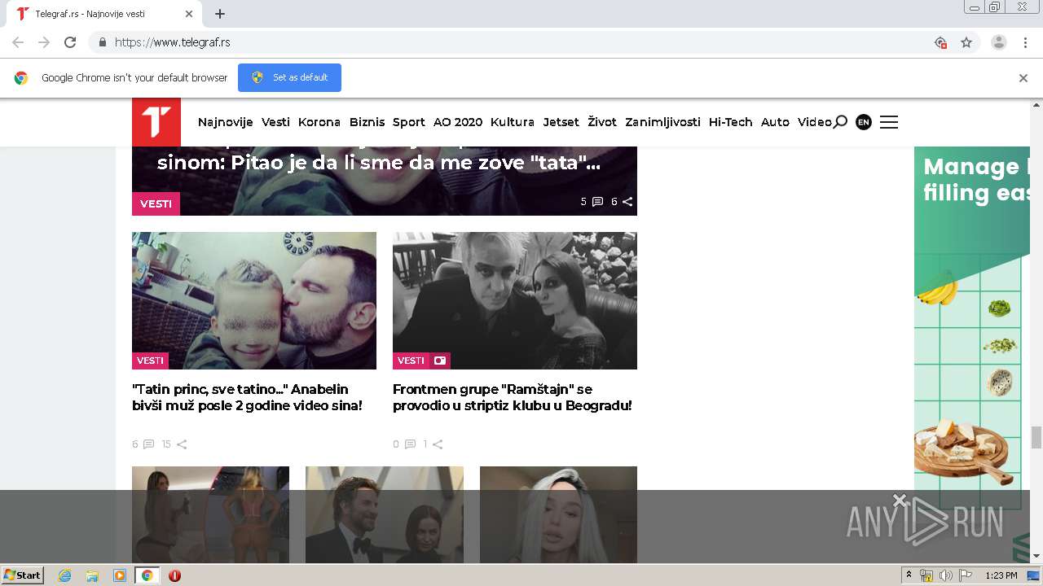1043x586 pixels.
Task: Open featured headline "Pitao je da li sme"
Action: pos(379,162)
